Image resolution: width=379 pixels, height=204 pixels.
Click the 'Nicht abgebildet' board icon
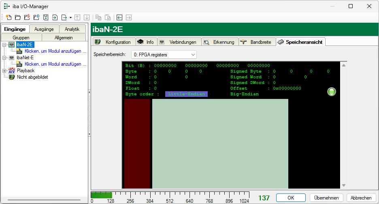tap(12, 77)
